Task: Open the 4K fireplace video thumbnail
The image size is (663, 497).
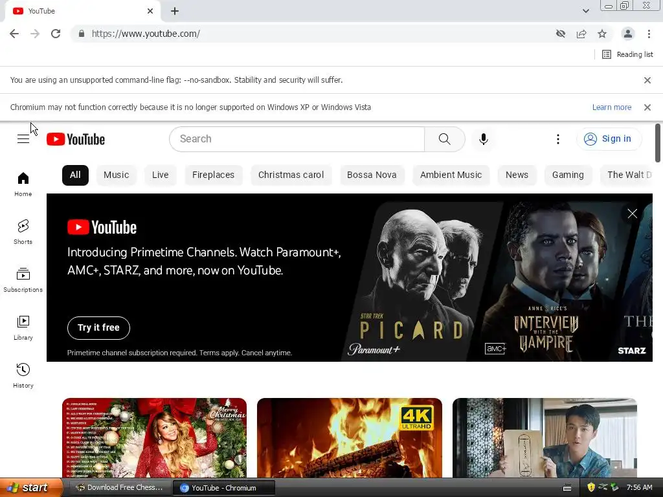Action: pyautogui.click(x=350, y=438)
